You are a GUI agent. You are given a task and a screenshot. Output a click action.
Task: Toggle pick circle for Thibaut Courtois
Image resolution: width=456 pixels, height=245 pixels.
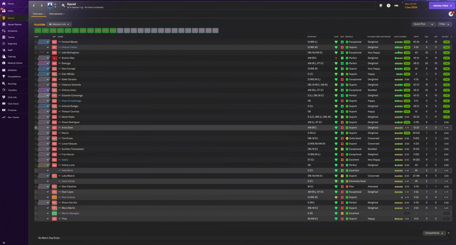point(36,112)
